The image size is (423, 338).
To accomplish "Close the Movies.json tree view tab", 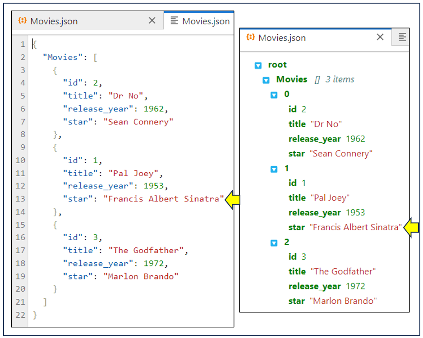I will click(x=380, y=37).
